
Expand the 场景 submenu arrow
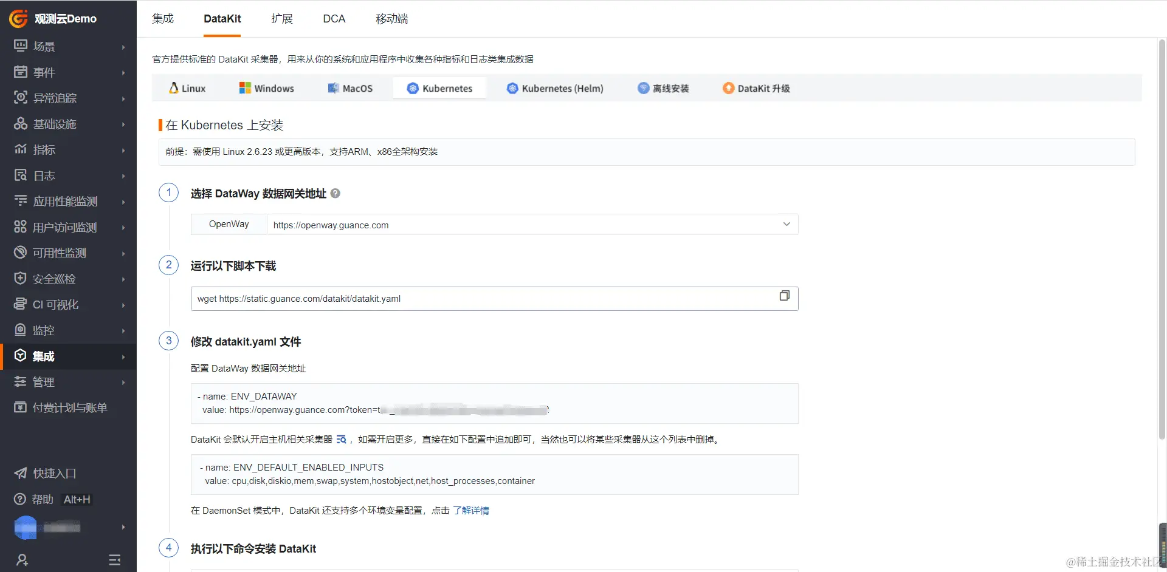click(x=123, y=47)
